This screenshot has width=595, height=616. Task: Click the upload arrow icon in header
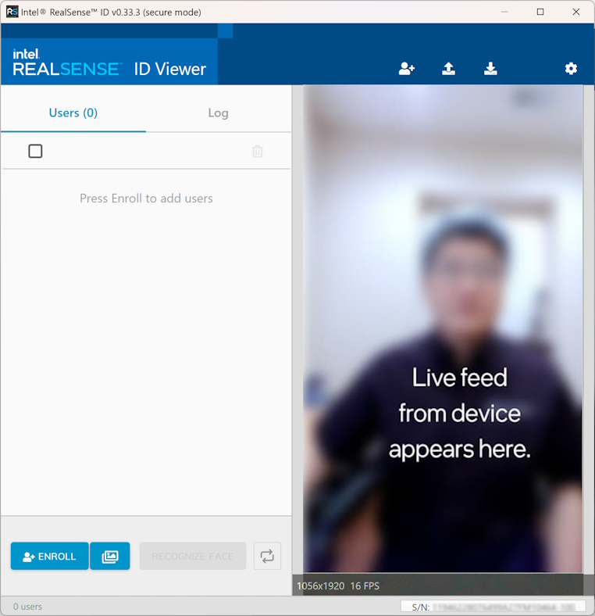click(x=448, y=69)
